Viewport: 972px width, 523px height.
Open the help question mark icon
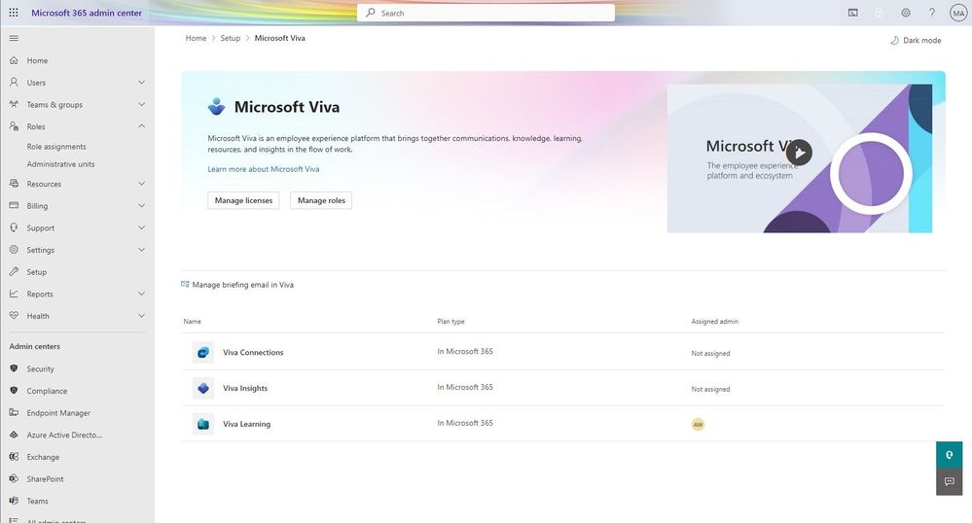click(x=932, y=13)
